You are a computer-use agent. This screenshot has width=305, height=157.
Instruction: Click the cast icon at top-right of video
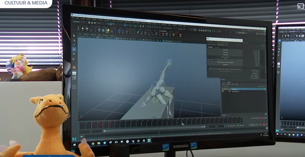point(300,6)
